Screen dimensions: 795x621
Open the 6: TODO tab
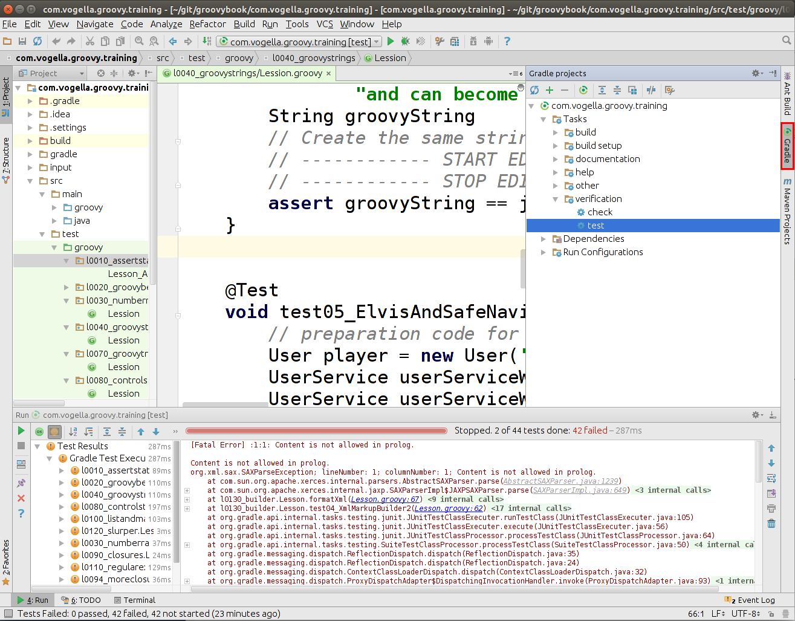coord(80,600)
